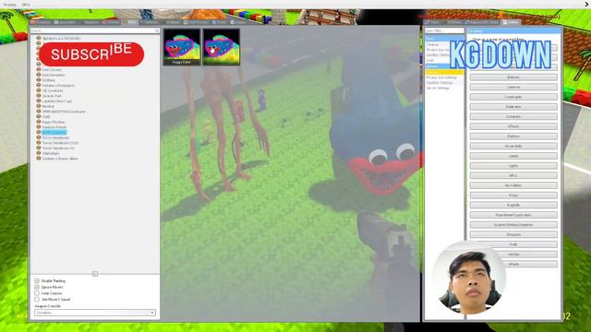Viewport: 591px width, 332px height.
Task: Open Admin Sandbox Settings entry
Action: (440, 82)
